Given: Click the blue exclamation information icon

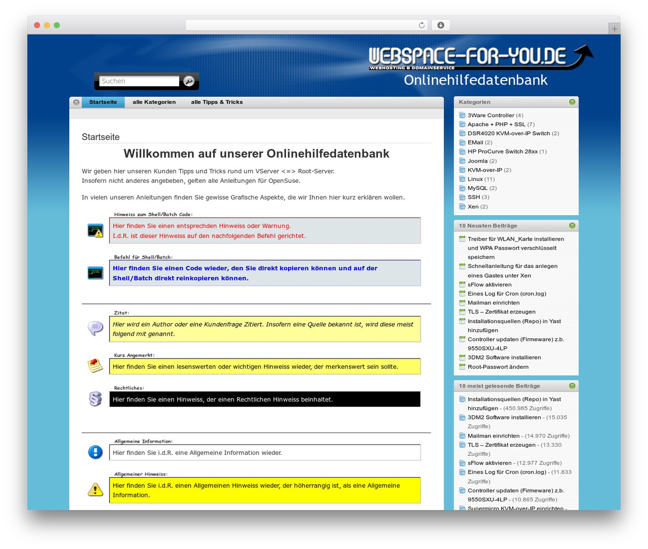Looking at the screenshot, I should 95,452.
